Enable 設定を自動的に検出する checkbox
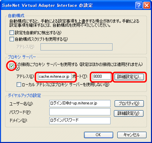Screen dimensions: 152x143 pyautogui.click(x=12, y=33)
